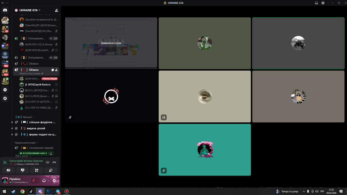Open the Discover servers compass icon
Screen dimensions: 347x195
click(5, 98)
